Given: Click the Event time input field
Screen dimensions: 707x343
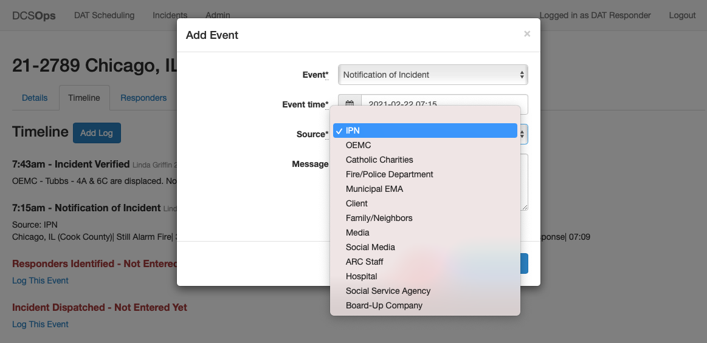Looking at the screenshot, I should click(x=444, y=104).
